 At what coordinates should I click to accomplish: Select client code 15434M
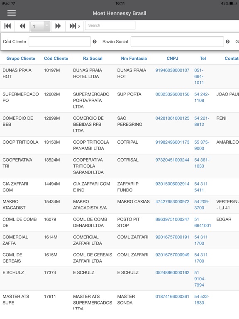tap(52, 201)
